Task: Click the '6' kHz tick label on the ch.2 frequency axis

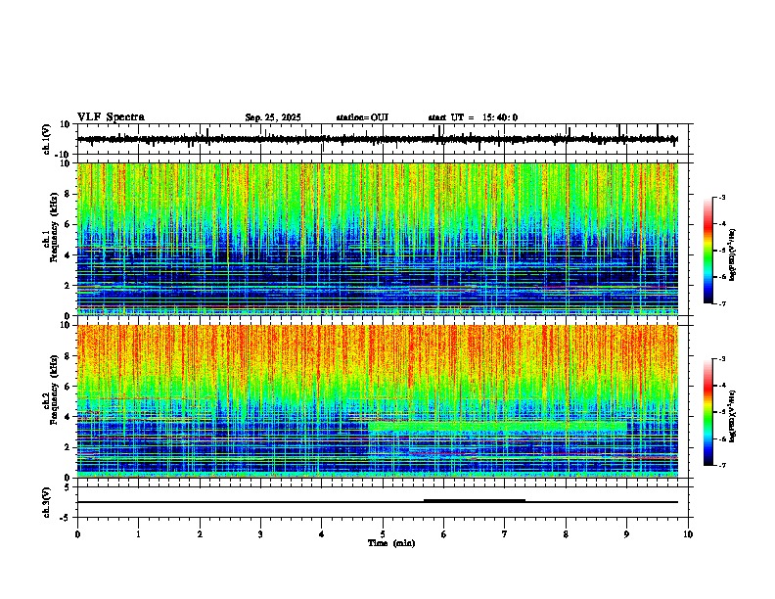Action: pyautogui.click(x=68, y=386)
